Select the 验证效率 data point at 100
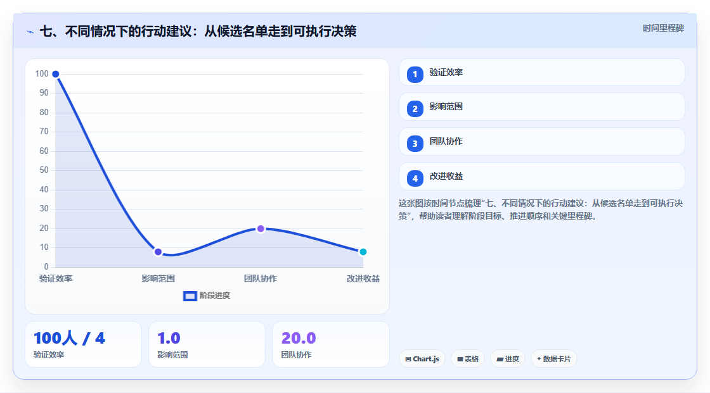Image resolution: width=710 pixels, height=393 pixels. 55,73
